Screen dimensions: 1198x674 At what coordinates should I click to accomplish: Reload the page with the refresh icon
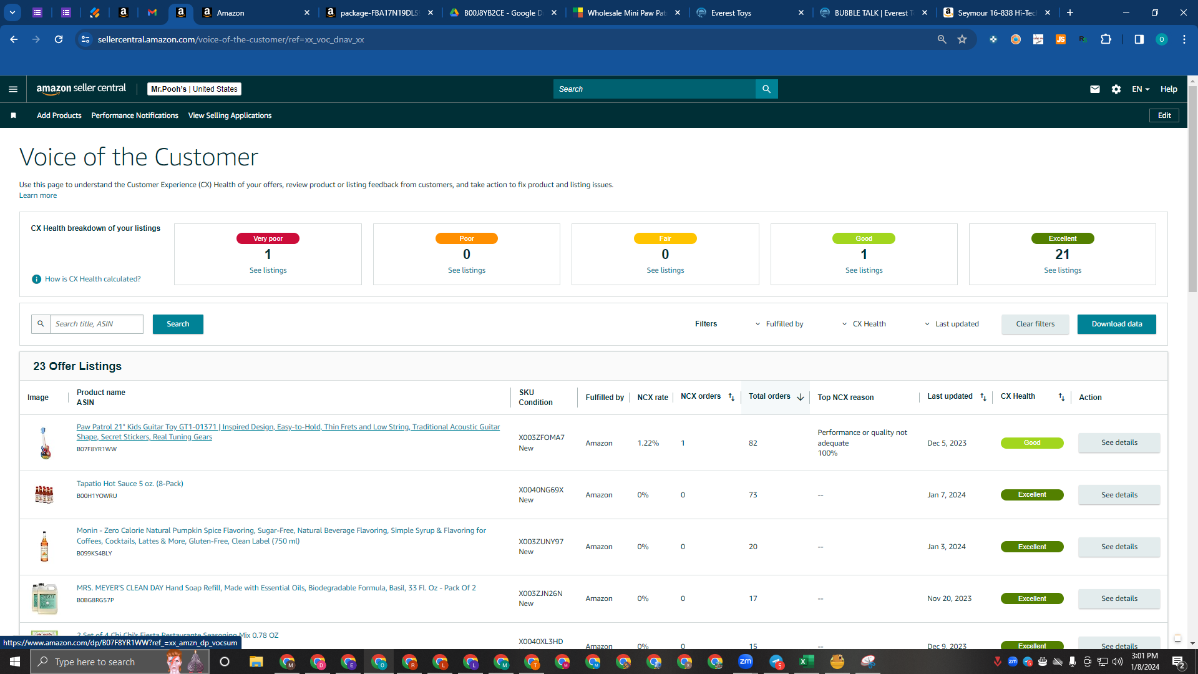pyautogui.click(x=59, y=39)
